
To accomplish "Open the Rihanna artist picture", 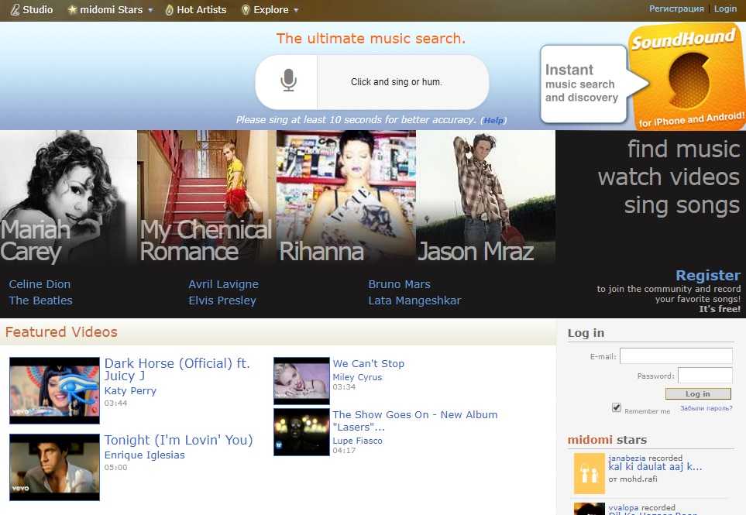I will (x=345, y=197).
